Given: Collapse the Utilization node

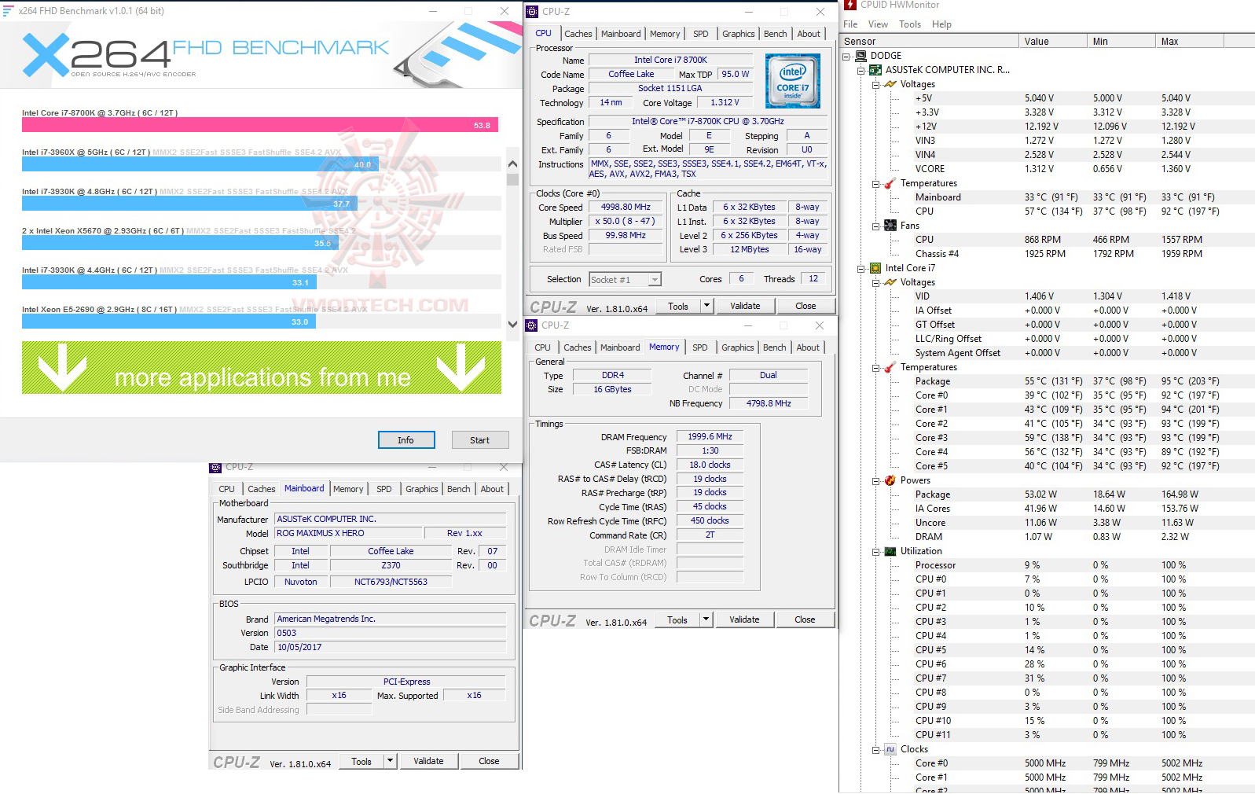Looking at the screenshot, I should pos(875,551).
